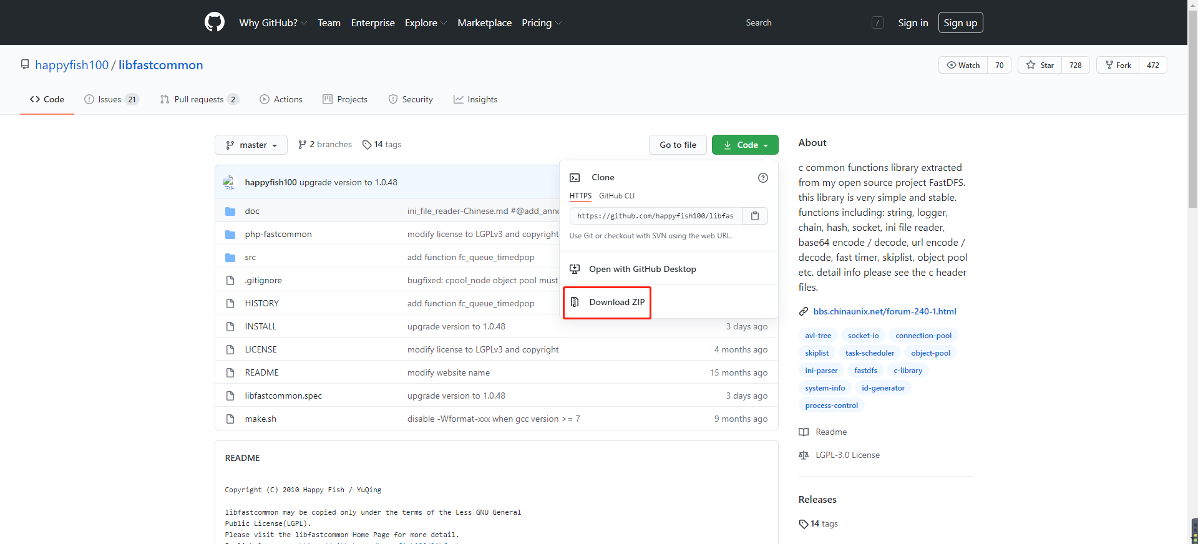Click the make.sh file icon
Viewport: 1198px width, 544px height.
pos(230,419)
